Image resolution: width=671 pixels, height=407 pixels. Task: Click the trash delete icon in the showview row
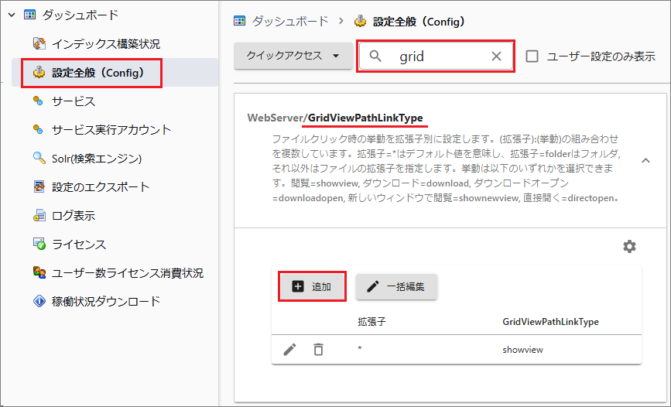318,350
